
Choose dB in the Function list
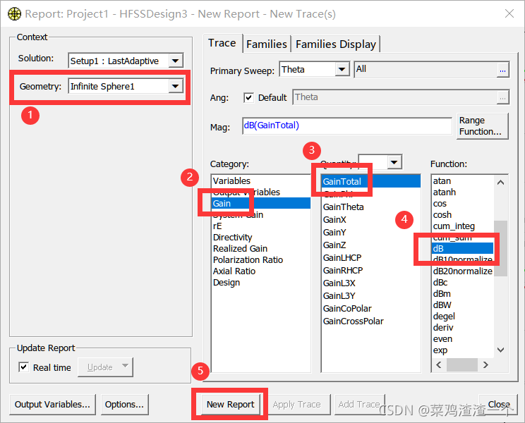click(x=463, y=248)
